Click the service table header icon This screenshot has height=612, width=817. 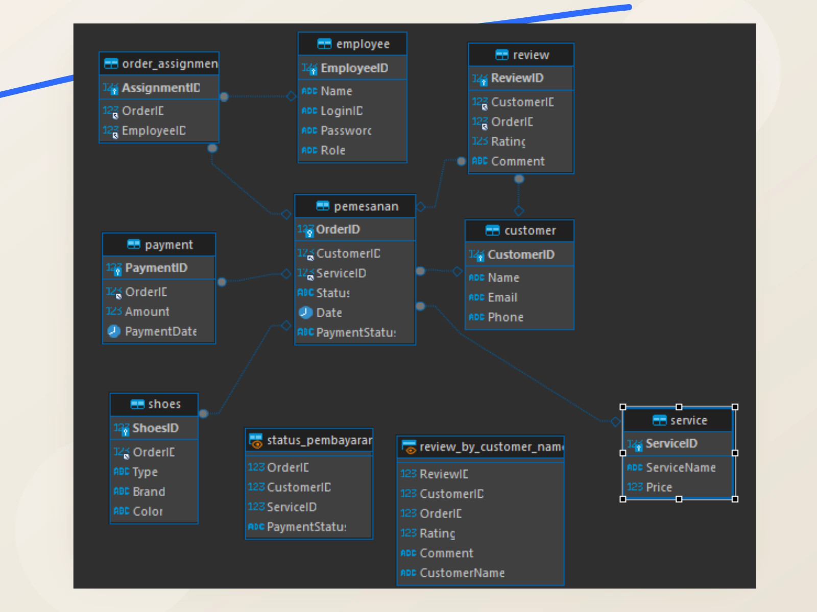(660, 420)
